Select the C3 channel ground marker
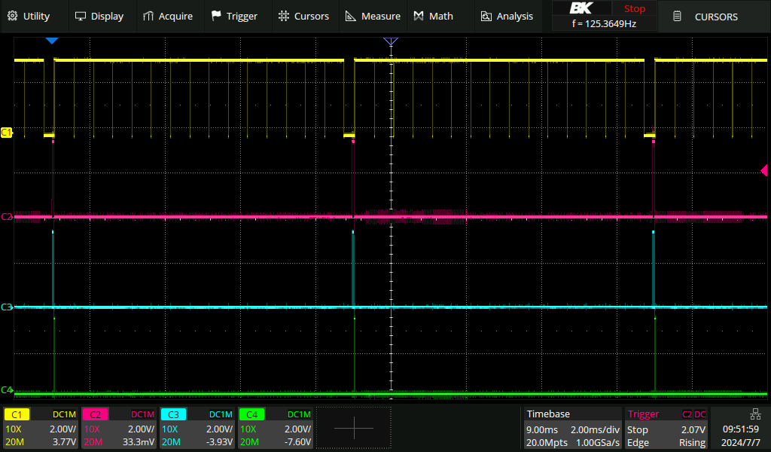The height and width of the screenshot is (452, 771). (x=6, y=307)
